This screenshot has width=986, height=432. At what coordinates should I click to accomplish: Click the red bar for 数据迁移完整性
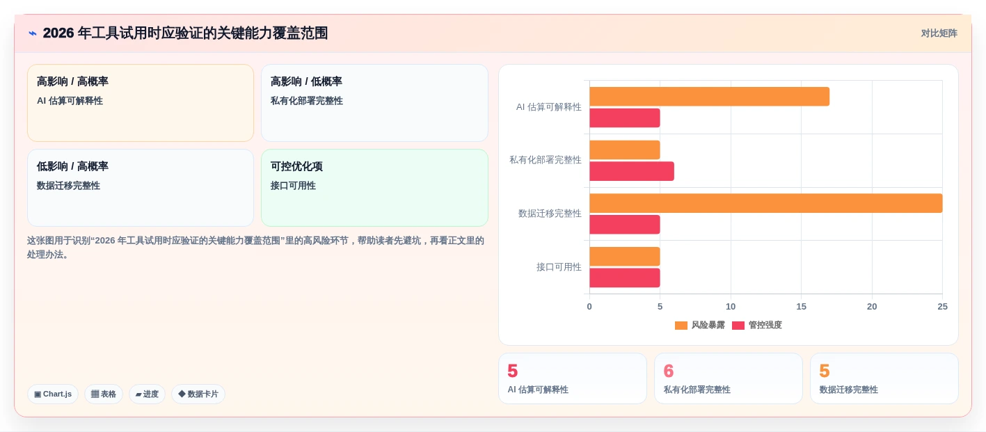coord(624,225)
